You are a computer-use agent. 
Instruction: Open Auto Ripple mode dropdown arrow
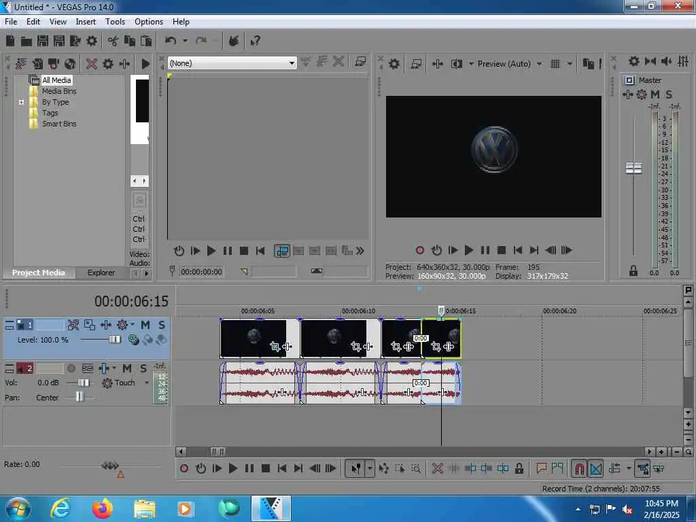tap(629, 468)
